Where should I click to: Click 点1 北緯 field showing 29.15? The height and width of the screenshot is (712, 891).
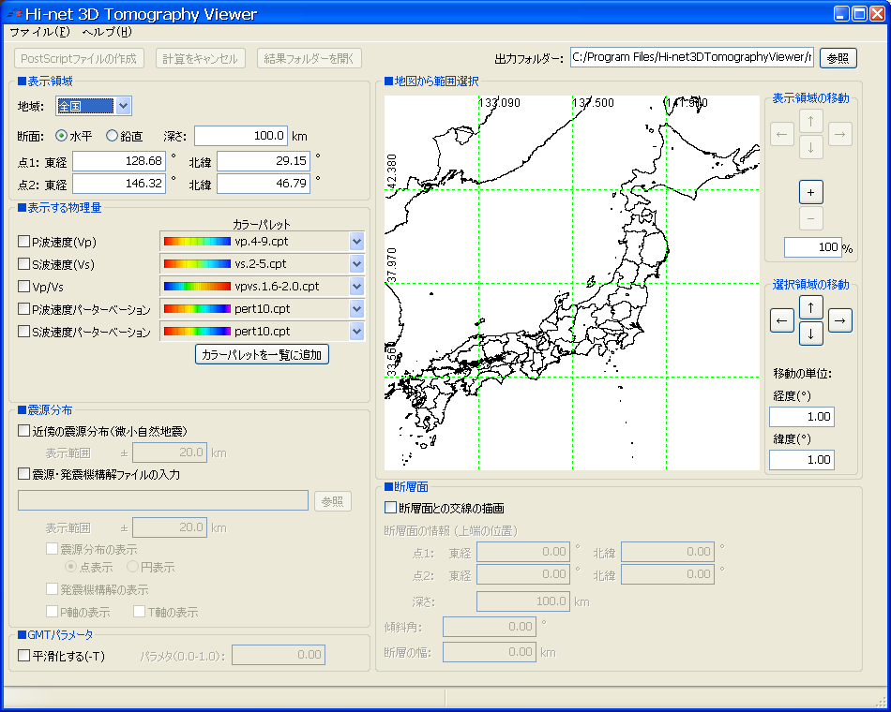[264, 161]
